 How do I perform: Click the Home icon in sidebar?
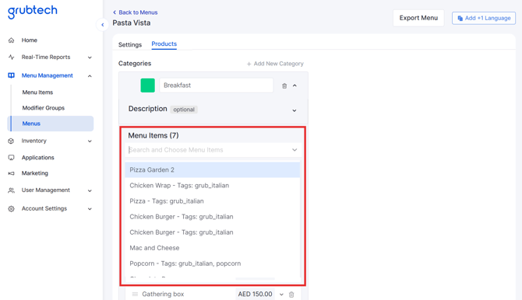coord(12,40)
